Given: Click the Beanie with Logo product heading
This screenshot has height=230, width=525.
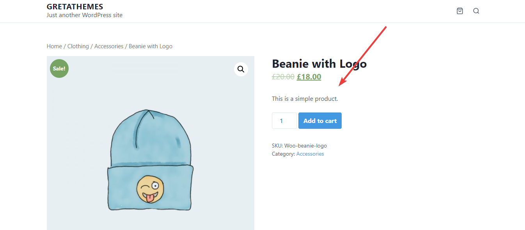Looking at the screenshot, I should coord(319,63).
